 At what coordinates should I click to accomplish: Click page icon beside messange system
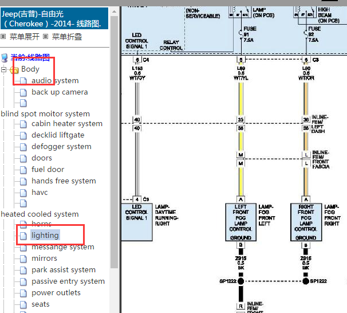[23, 248]
